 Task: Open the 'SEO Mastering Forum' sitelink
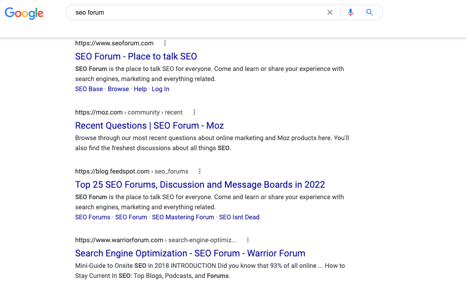(183, 217)
